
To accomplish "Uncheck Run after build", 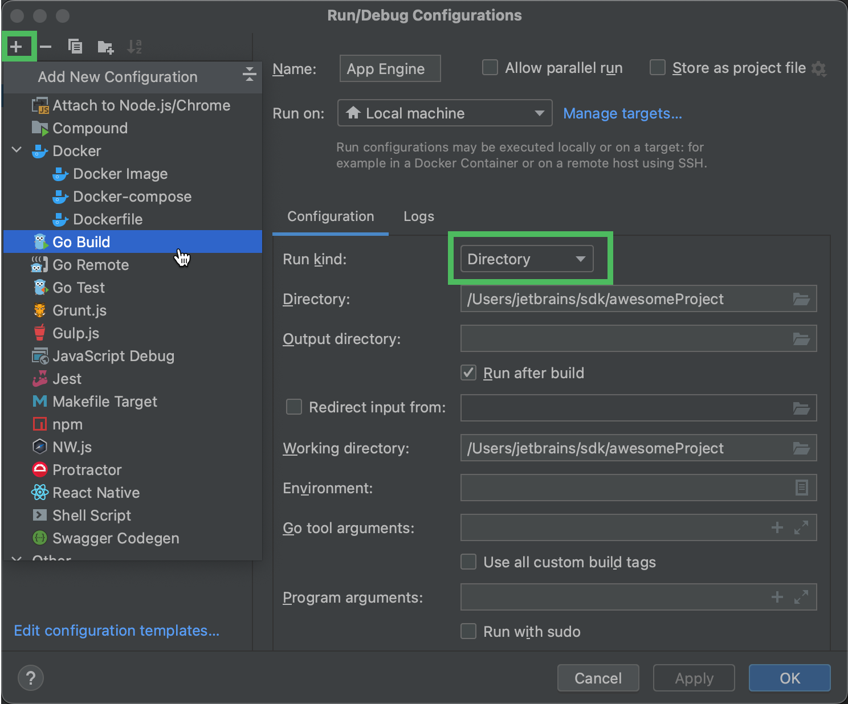I will pyautogui.click(x=468, y=373).
